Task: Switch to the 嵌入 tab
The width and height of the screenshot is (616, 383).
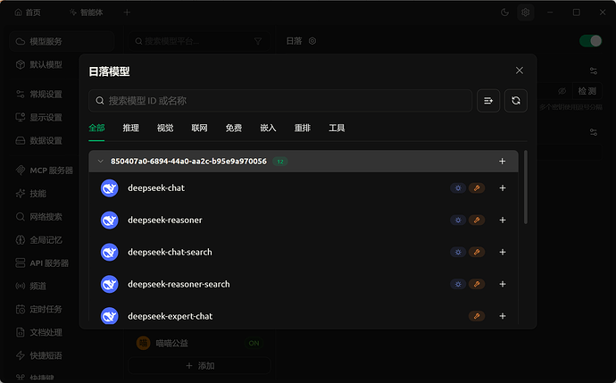Action: tap(268, 128)
